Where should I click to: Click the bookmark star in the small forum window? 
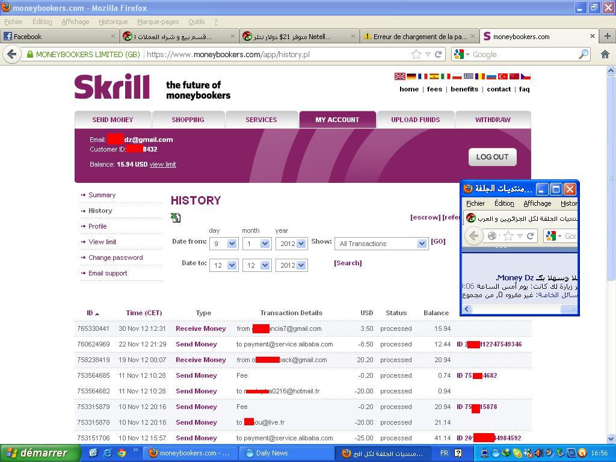point(508,236)
